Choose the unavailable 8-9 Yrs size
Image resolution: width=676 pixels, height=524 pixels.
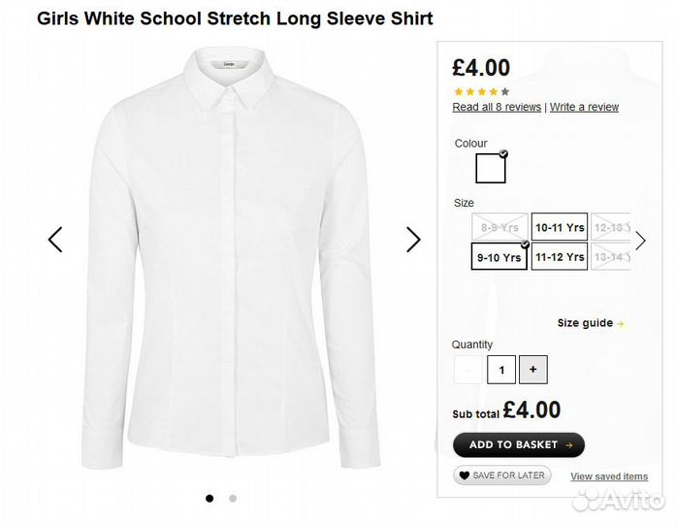(499, 227)
